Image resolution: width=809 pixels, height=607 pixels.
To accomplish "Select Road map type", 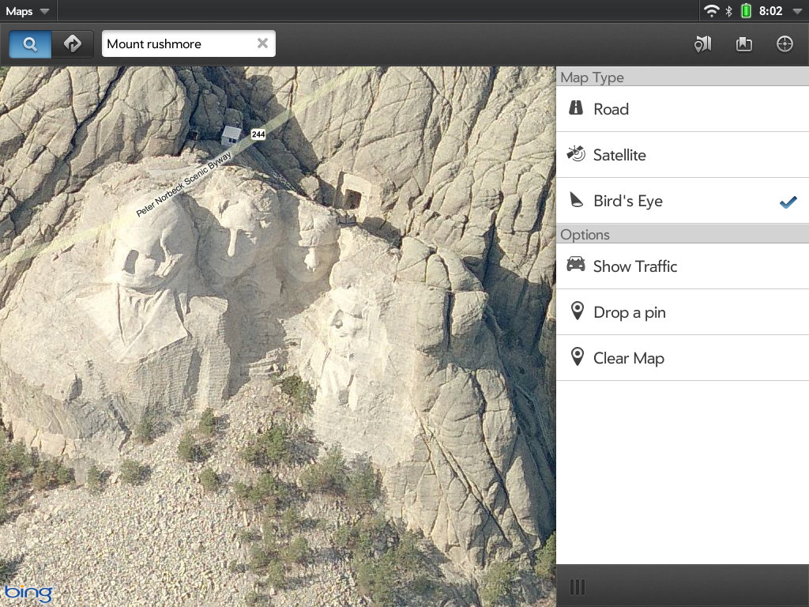I will pos(682,109).
